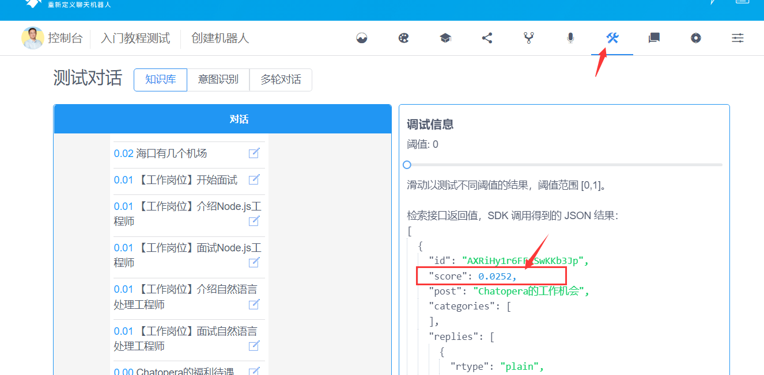
Task: Open the dashboard statistics icon in the toolbar
Action: (362, 39)
